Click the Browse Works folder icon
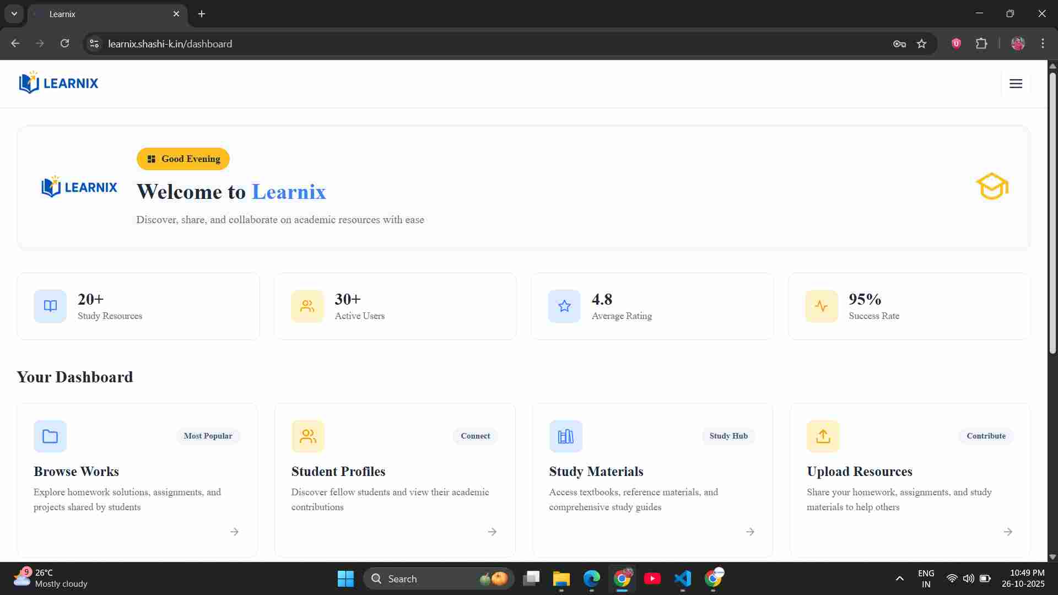The width and height of the screenshot is (1058, 595). [50, 436]
